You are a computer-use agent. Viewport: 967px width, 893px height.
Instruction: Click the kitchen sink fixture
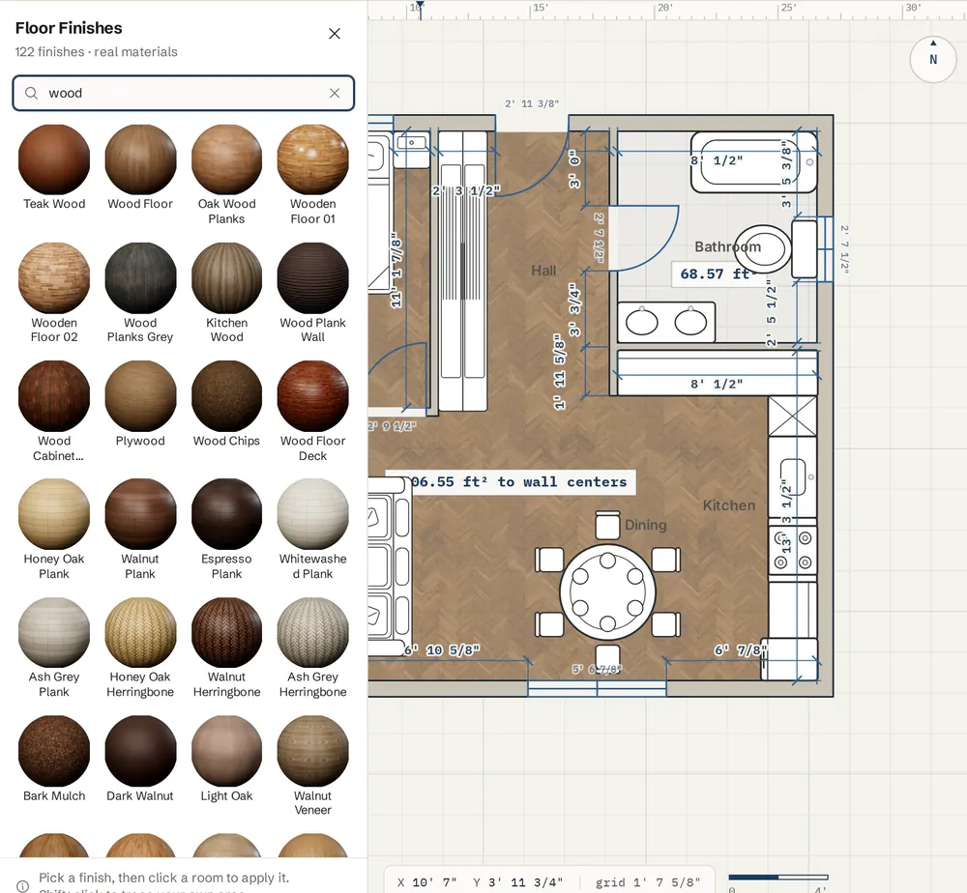click(x=793, y=477)
